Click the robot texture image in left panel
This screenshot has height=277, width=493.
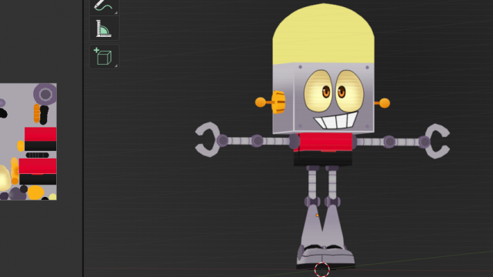pos(28,142)
